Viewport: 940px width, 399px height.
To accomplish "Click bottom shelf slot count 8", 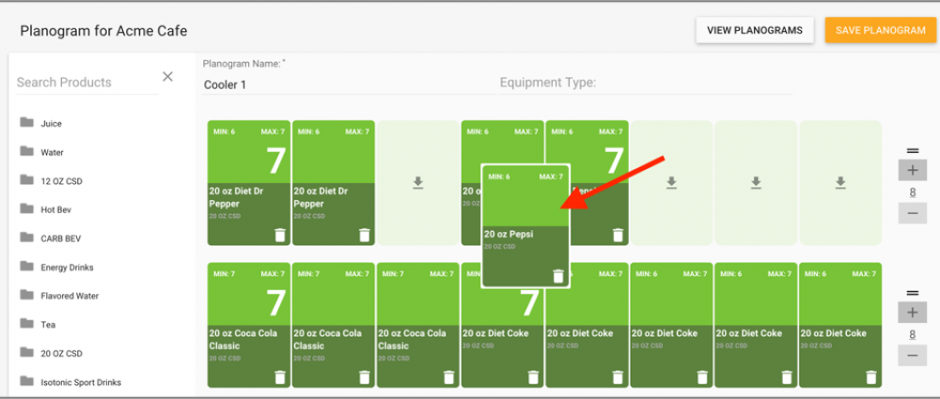I will (913, 334).
